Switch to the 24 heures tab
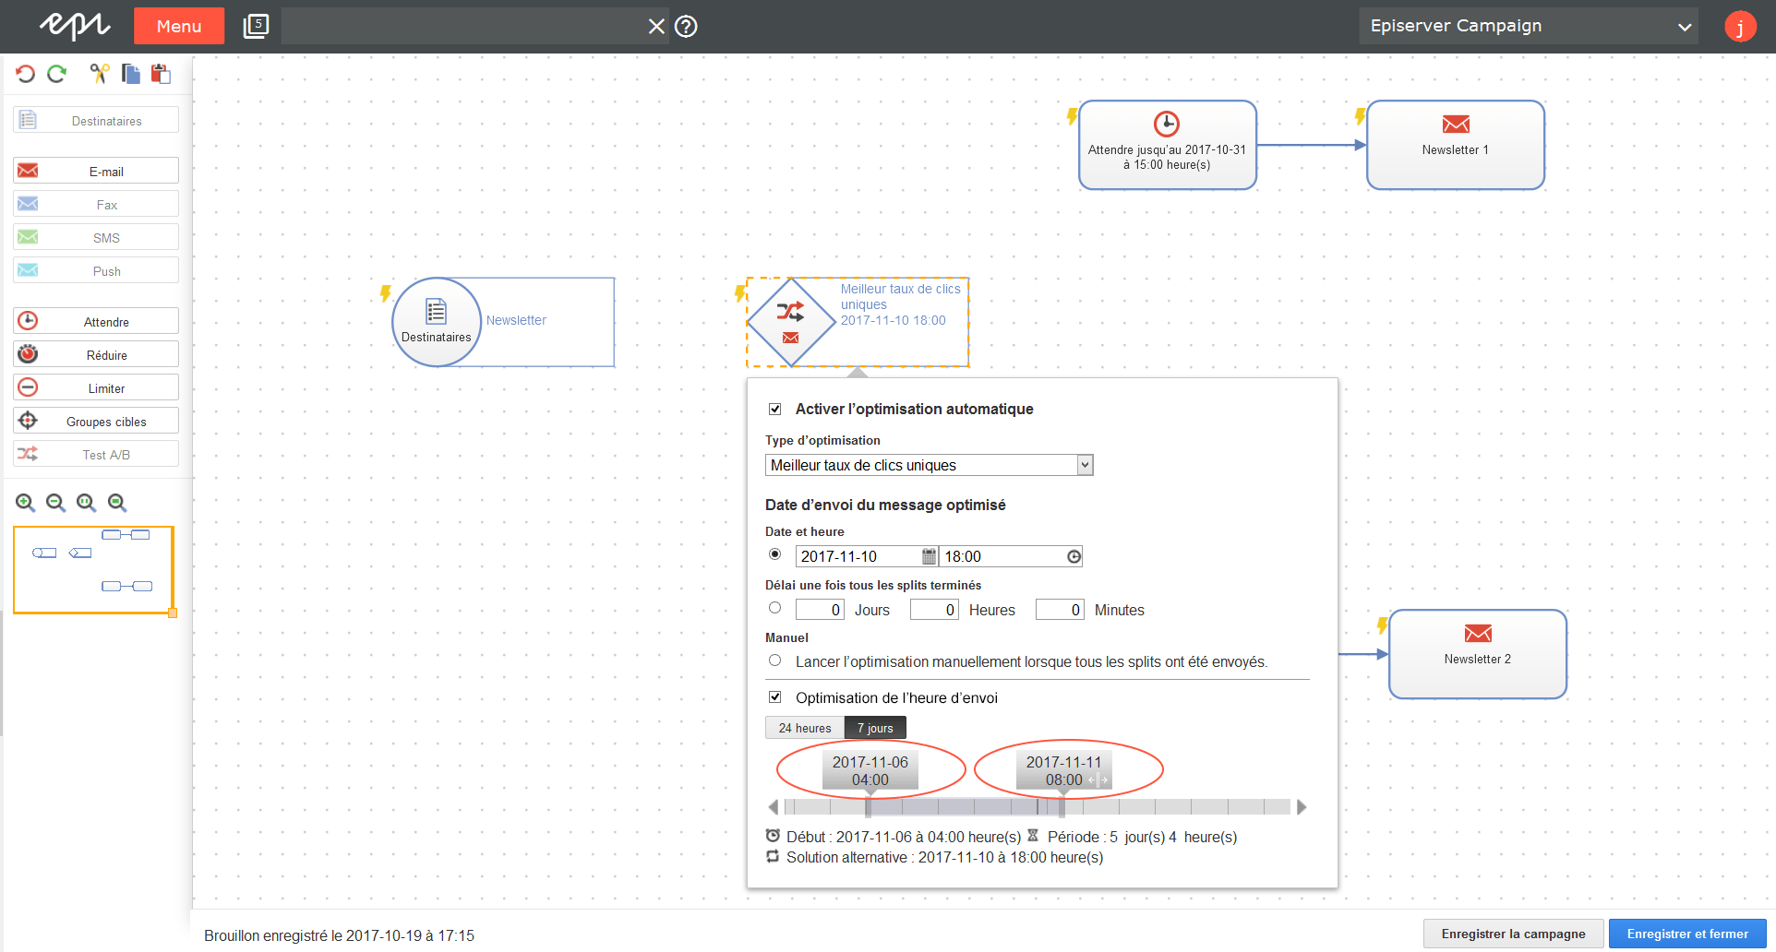The image size is (1776, 952). (805, 728)
